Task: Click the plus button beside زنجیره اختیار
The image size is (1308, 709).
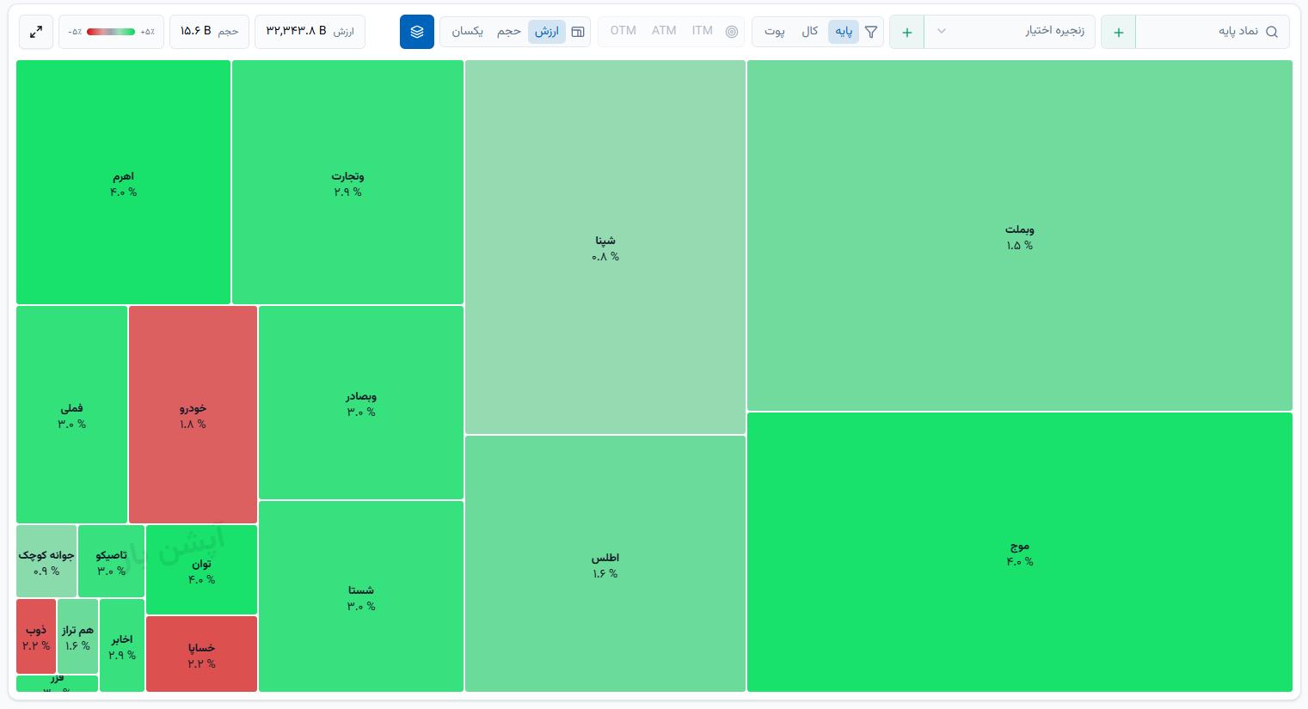Action: (906, 32)
